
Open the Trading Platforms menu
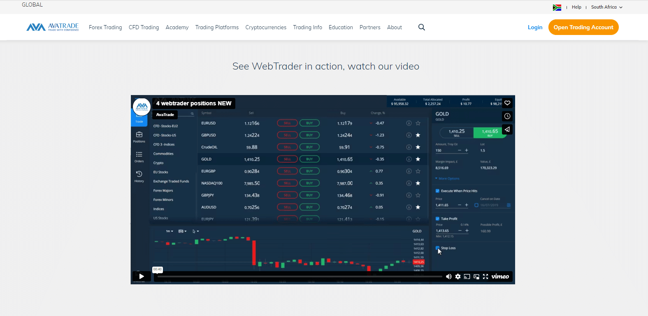tap(217, 27)
